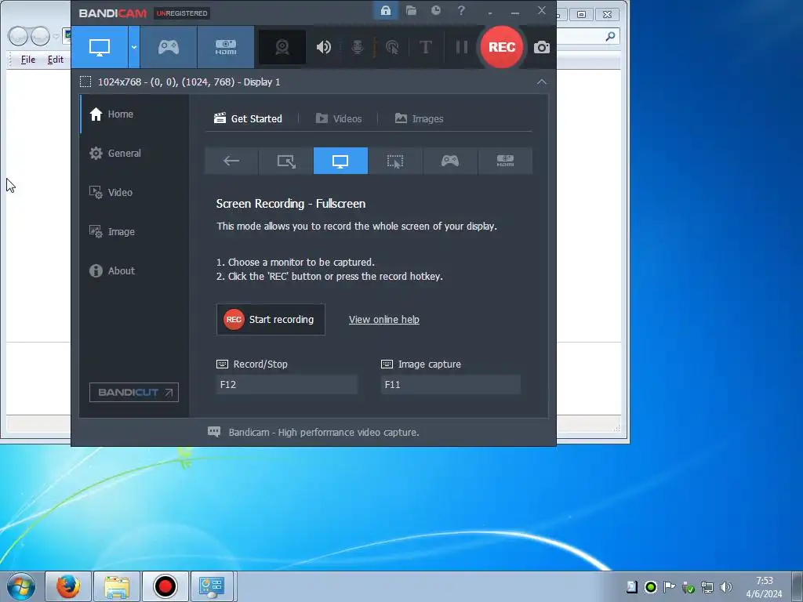Click the dashed rectangle icon beside 1024x768
803x602 pixels.
click(85, 82)
